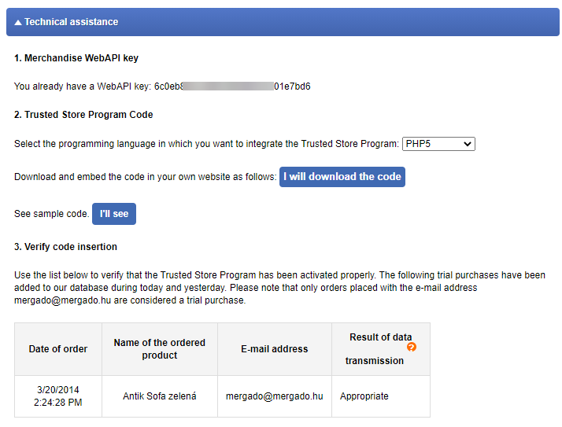
Task: Select the Appropriate result cell
Action: point(364,396)
